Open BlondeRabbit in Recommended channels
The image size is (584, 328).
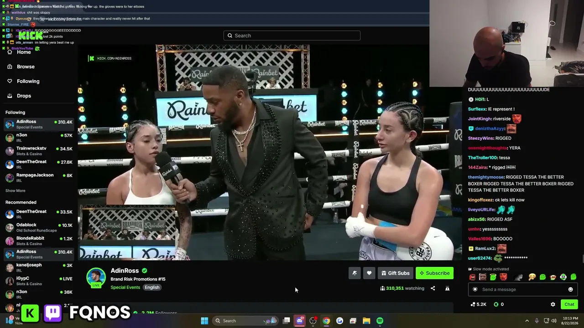coord(39,241)
